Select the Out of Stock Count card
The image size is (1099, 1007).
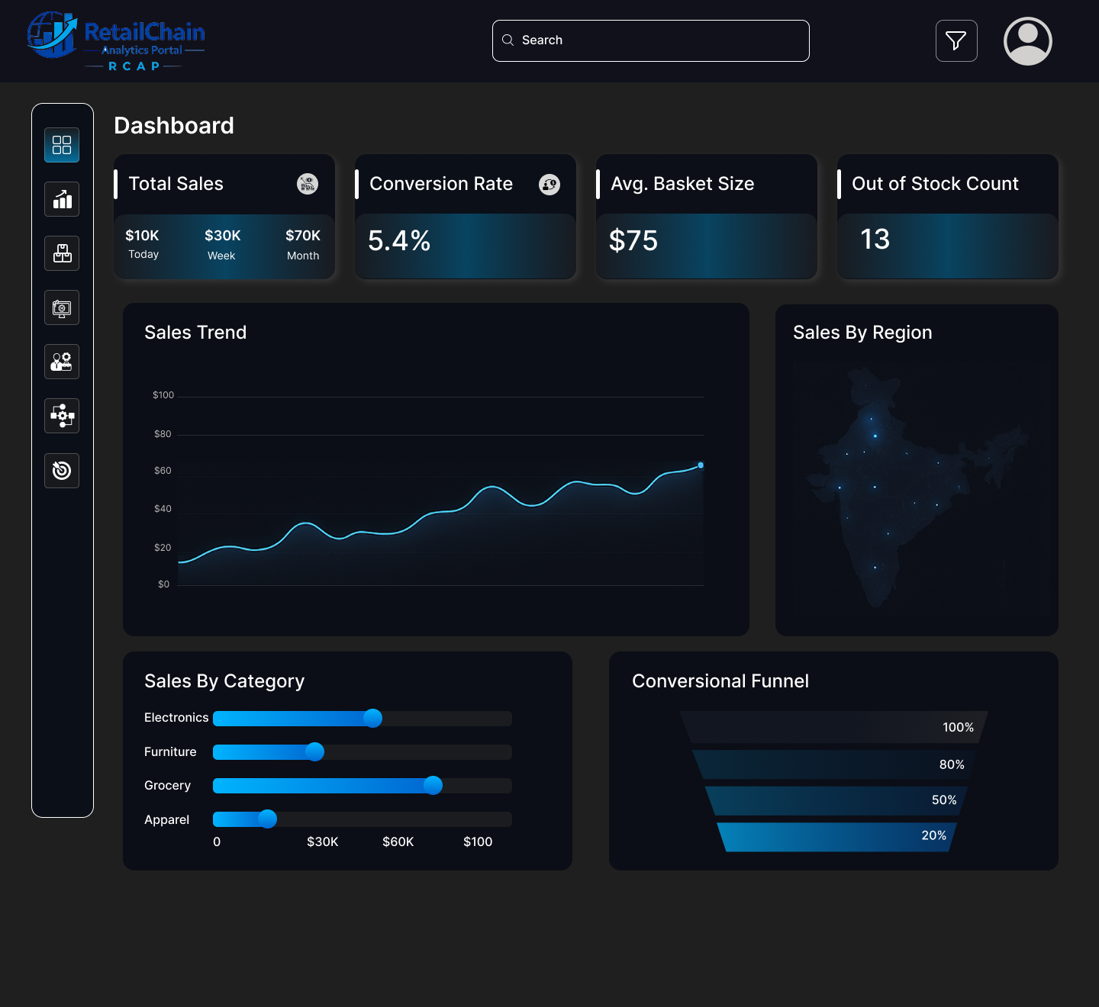click(947, 217)
